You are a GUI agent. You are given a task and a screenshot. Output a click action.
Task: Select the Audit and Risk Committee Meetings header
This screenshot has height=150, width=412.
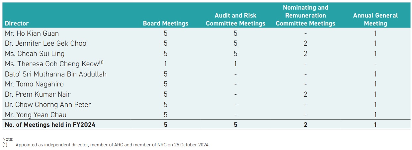tap(235, 19)
